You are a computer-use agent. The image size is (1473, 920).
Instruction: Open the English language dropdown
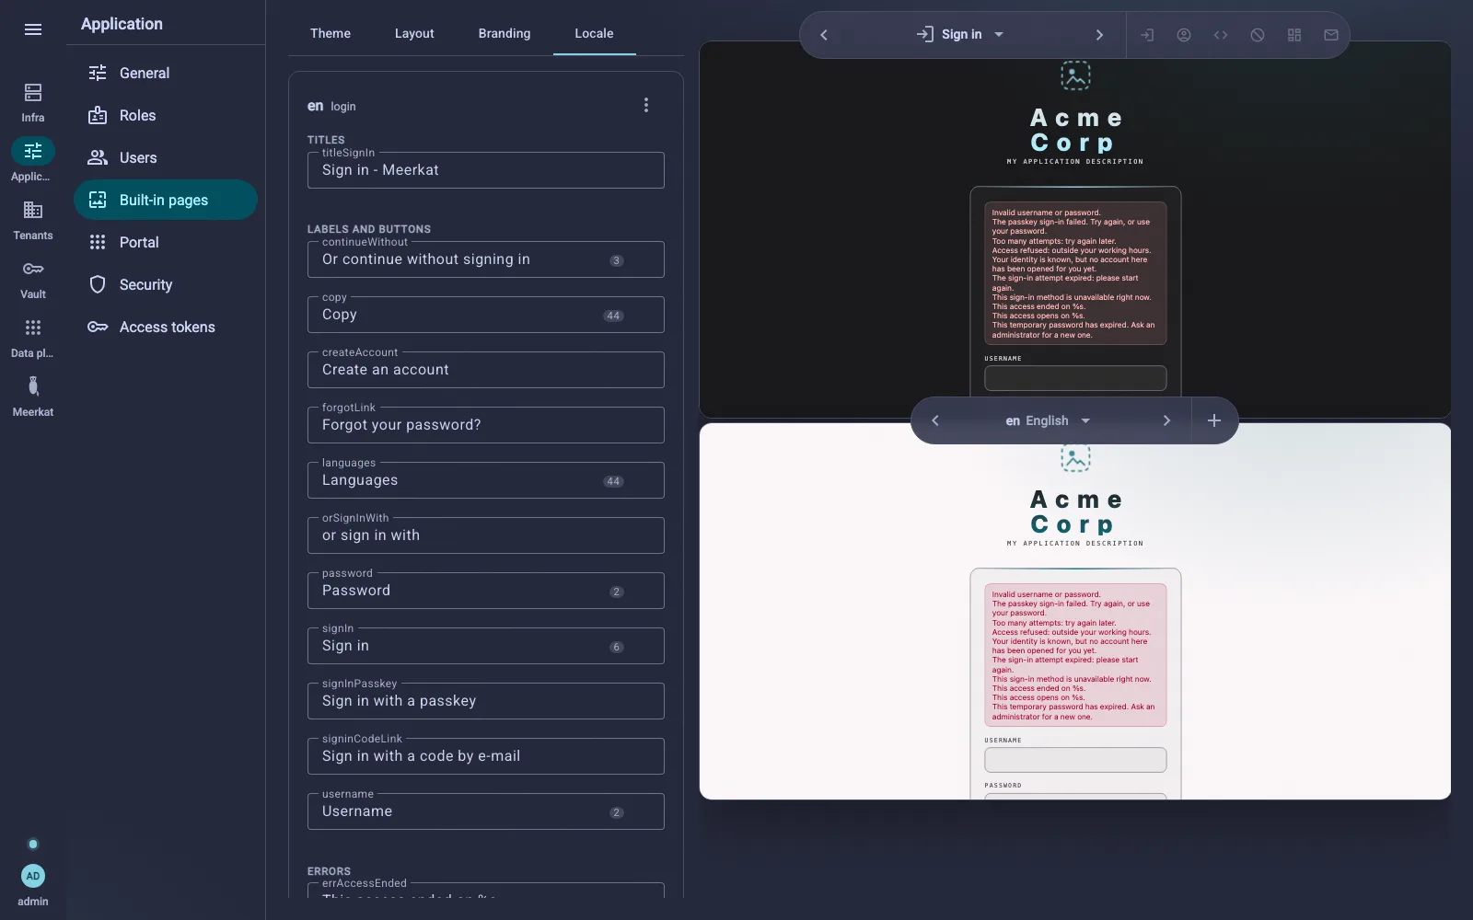point(1050,420)
